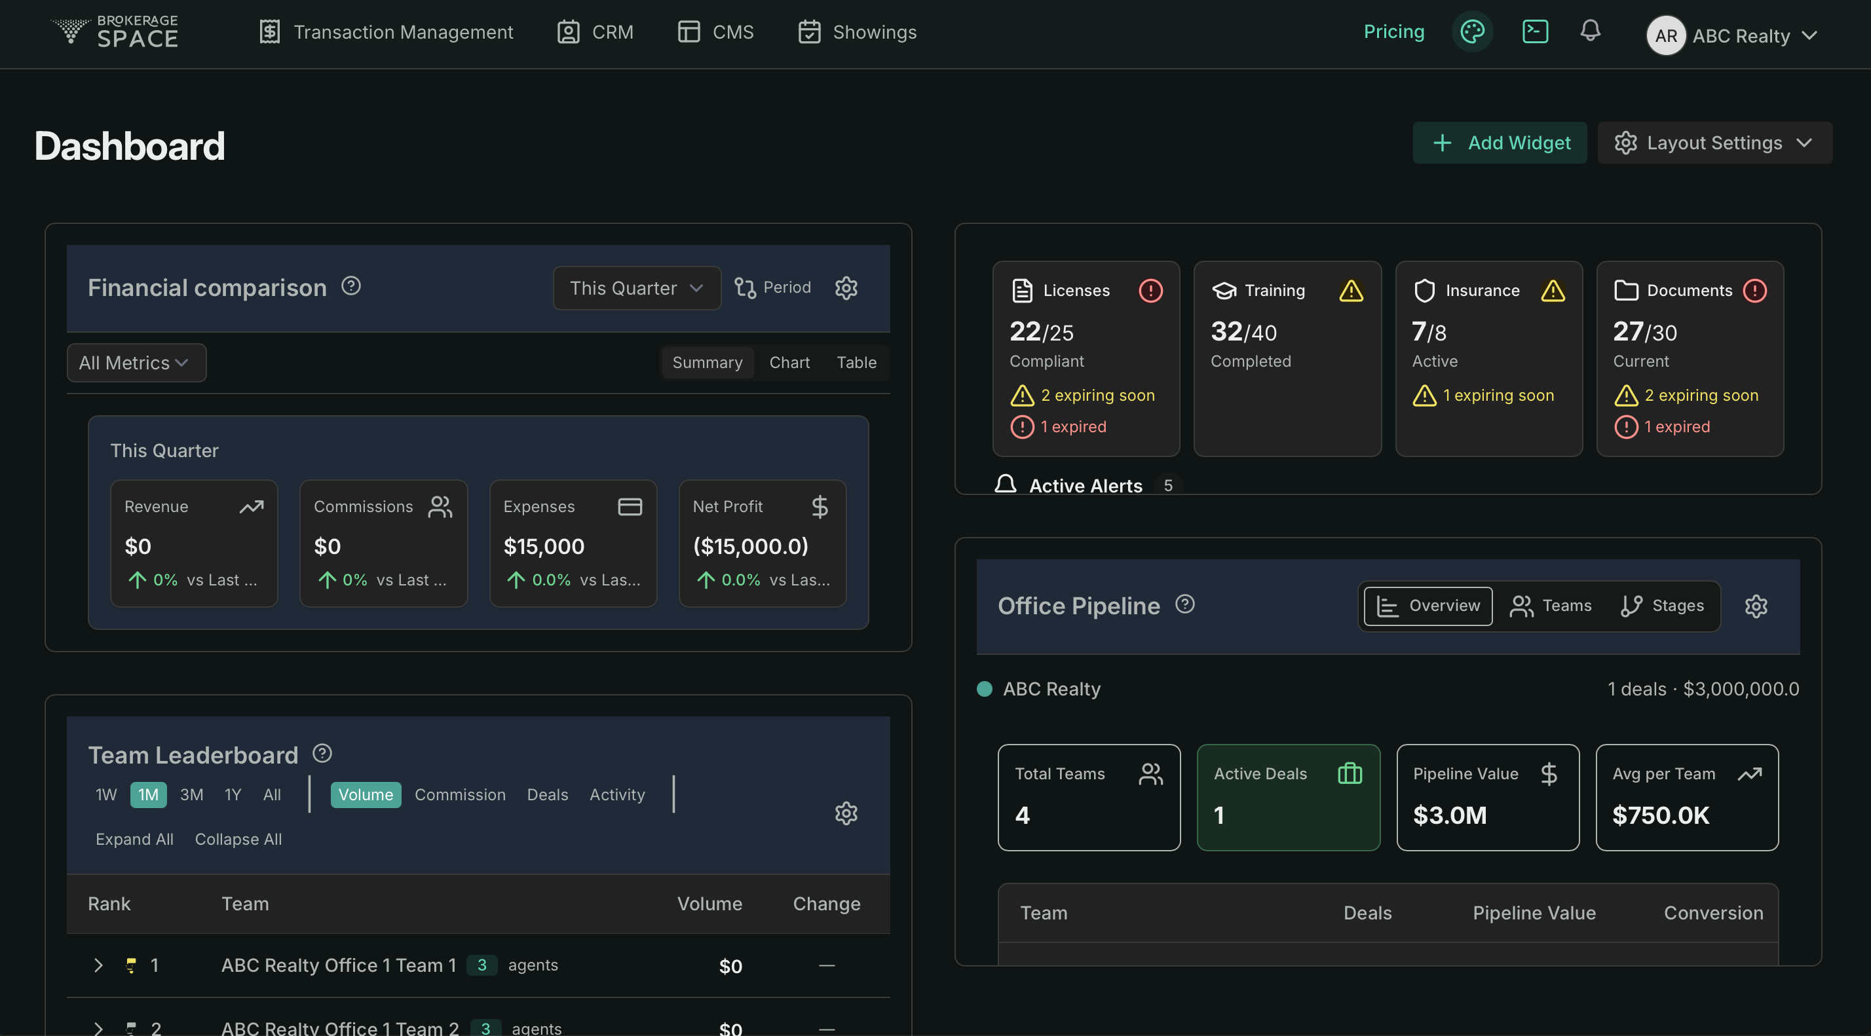Rank leaderboard by Commission
Image resolution: width=1871 pixels, height=1036 pixels.
460,795
